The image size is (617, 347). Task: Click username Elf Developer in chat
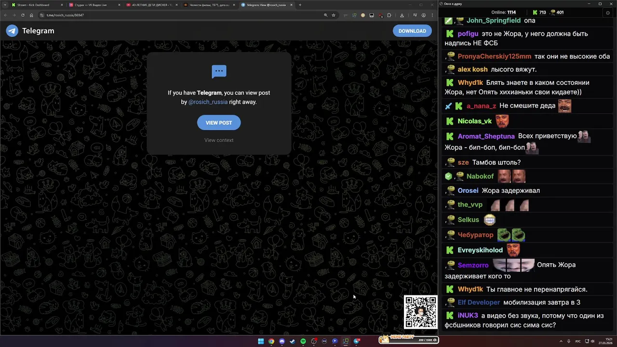479,303
